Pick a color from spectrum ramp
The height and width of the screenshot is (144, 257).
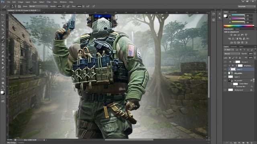(239, 26)
